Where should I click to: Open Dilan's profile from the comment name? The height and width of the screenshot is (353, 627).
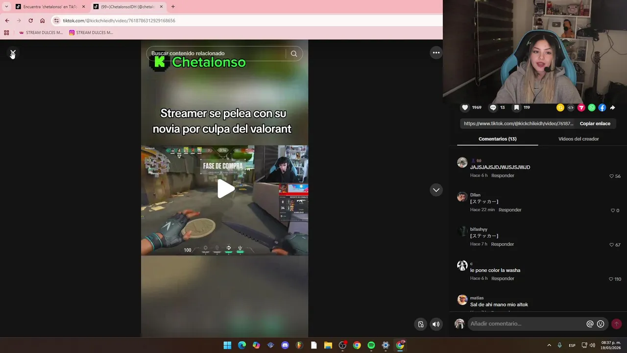coord(475,195)
